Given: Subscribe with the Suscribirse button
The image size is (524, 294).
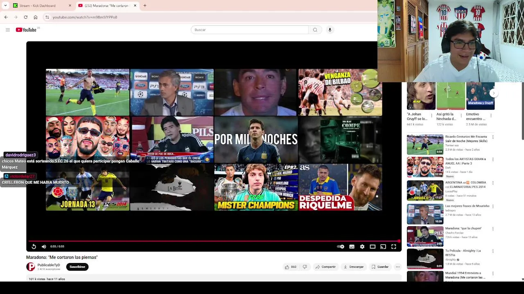Looking at the screenshot, I should coord(77,267).
